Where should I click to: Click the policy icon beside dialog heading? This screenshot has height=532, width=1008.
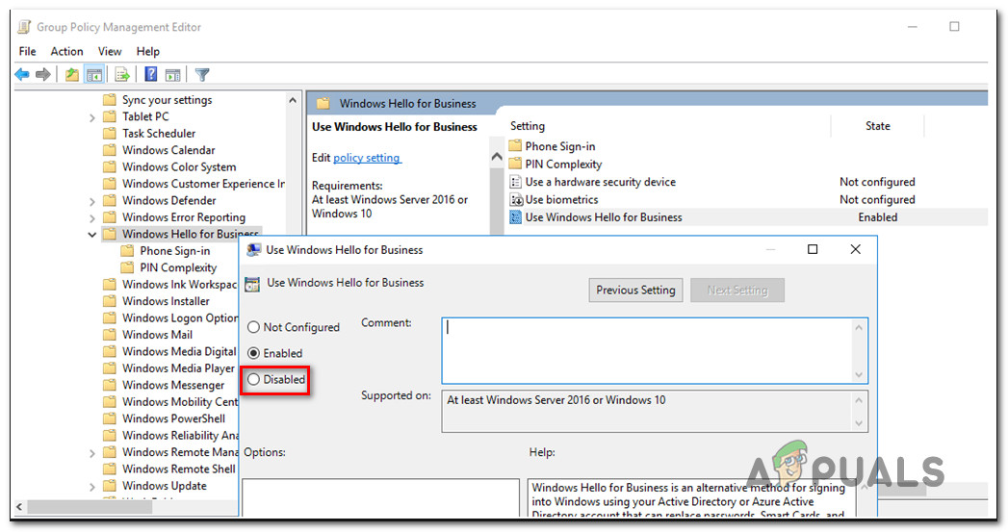pyautogui.click(x=252, y=284)
